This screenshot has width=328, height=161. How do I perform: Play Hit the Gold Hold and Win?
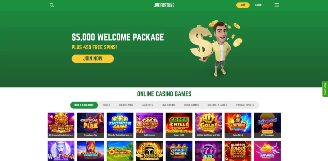[208, 125]
